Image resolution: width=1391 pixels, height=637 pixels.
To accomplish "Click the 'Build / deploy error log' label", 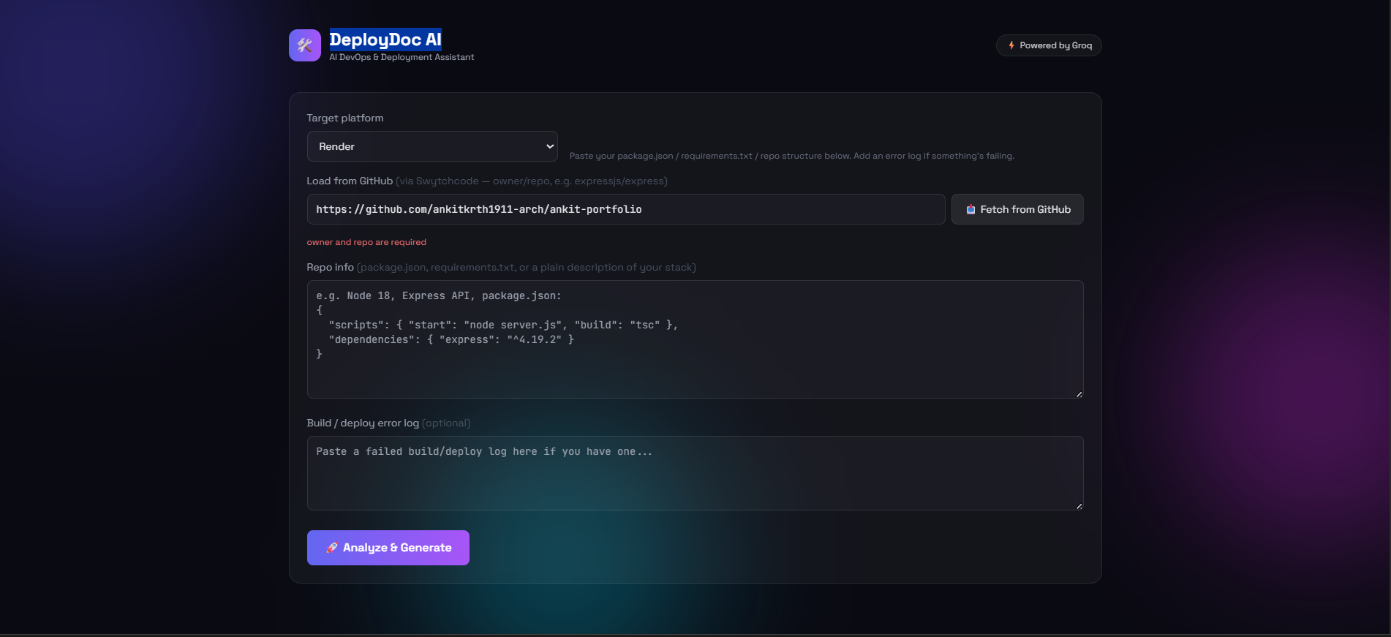I will click(363, 423).
